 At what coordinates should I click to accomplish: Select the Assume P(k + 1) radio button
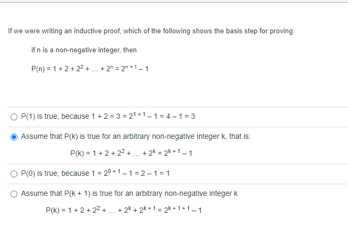[14, 194]
